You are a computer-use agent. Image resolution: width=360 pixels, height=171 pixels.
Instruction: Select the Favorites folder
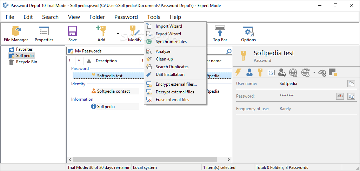tap(21, 49)
